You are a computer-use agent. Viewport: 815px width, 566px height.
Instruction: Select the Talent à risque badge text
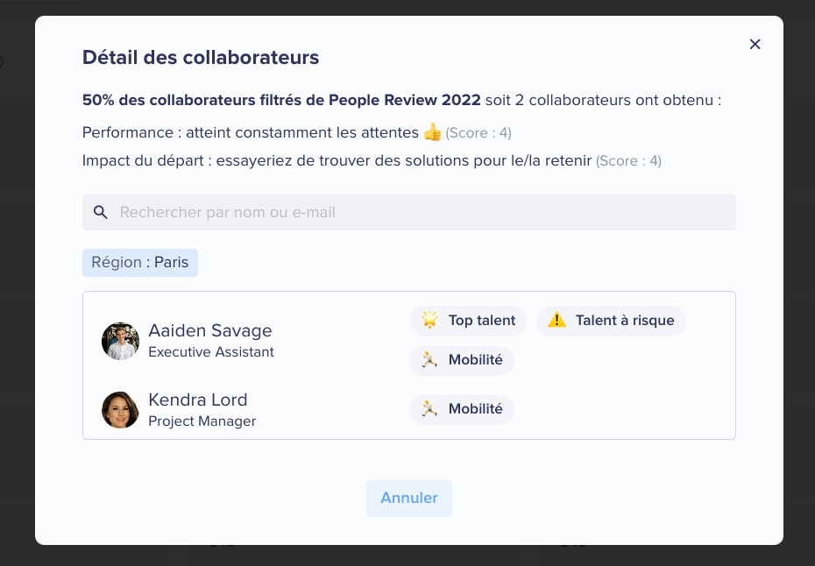click(625, 320)
